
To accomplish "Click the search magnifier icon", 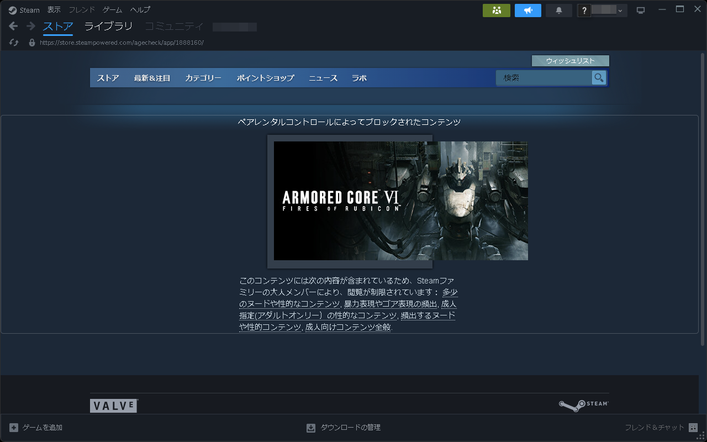I will tap(599, 77).
